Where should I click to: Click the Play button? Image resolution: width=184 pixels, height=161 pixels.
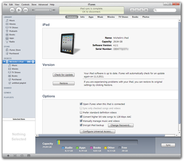click(x=19, y=10)
